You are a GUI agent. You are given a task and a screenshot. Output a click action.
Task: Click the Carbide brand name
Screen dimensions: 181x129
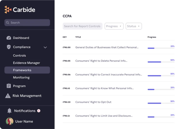pos(24,10)
